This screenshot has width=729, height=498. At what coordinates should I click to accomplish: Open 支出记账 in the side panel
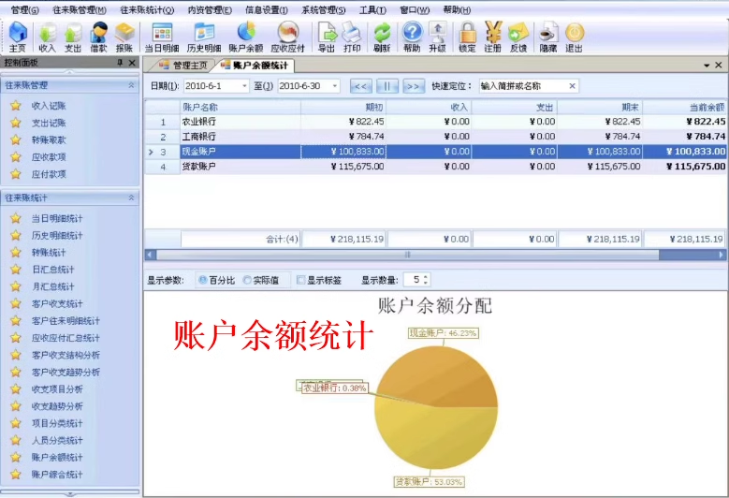pos(49,123)
